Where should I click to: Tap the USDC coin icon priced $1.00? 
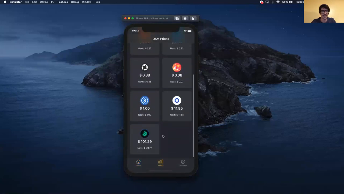click(145, 101)
